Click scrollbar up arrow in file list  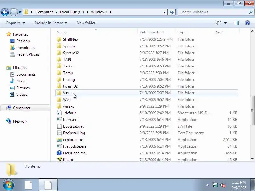(x=252, y=31)
